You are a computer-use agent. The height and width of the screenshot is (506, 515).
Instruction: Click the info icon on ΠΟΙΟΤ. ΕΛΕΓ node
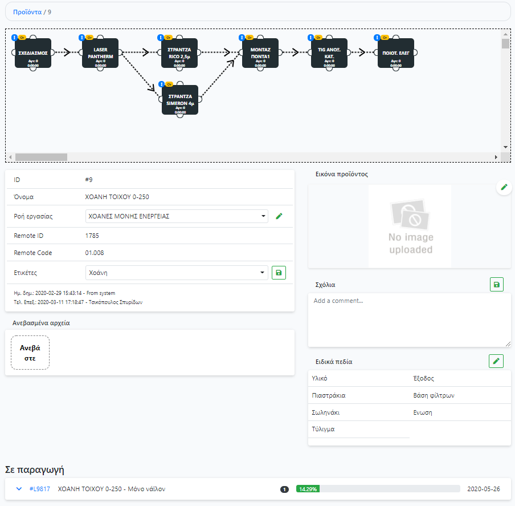377,38
